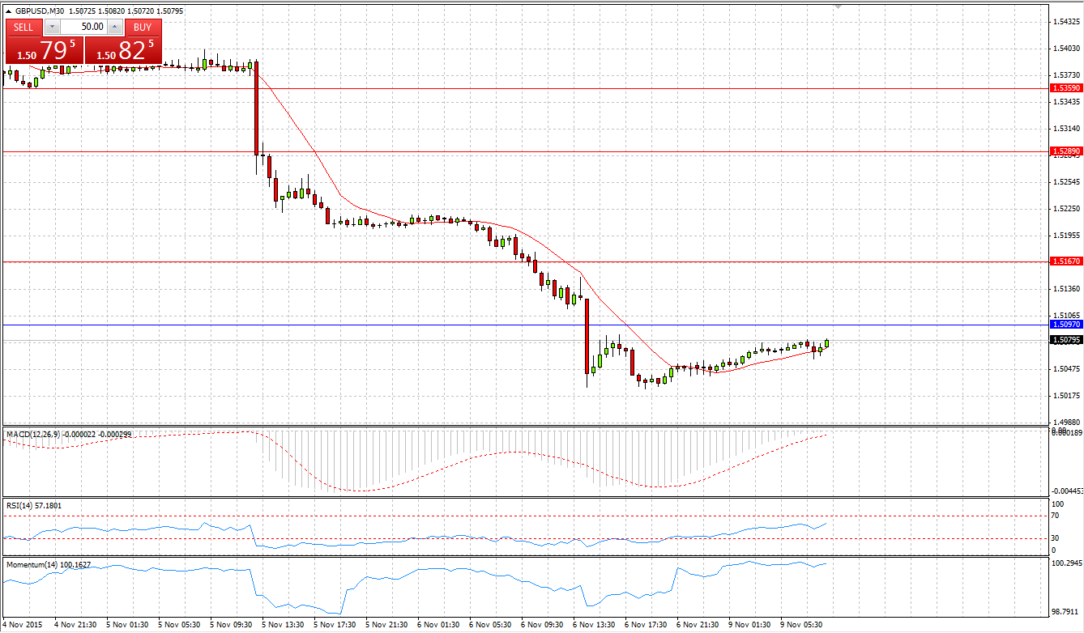
Task: Click the 5 Nov 09:30 time label
Action: [231, 625]
